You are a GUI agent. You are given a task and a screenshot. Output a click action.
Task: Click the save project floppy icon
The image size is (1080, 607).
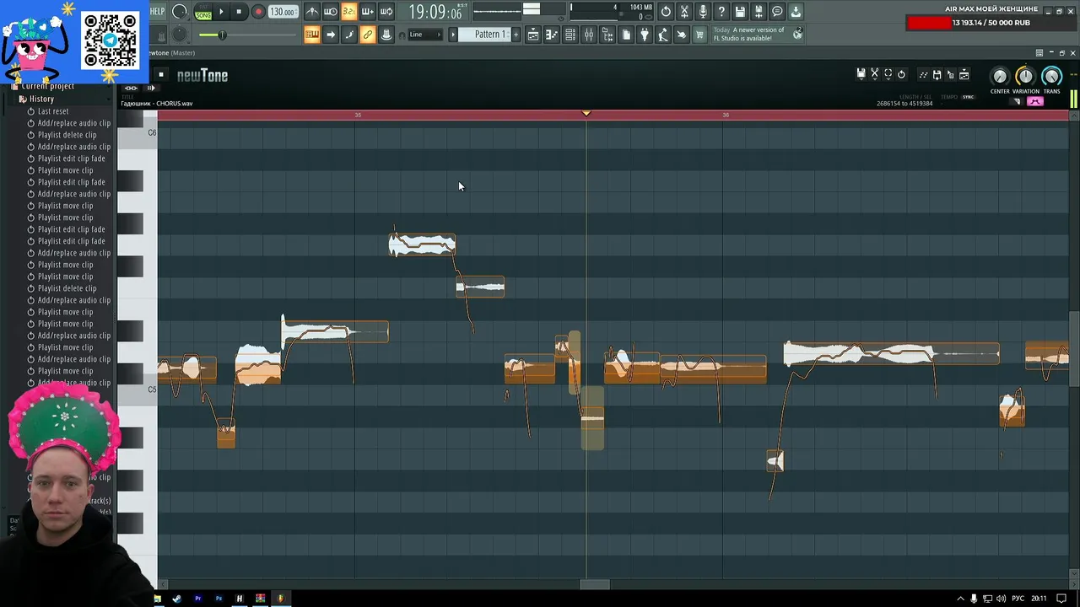pyautogui.click(x=740, y=12)
